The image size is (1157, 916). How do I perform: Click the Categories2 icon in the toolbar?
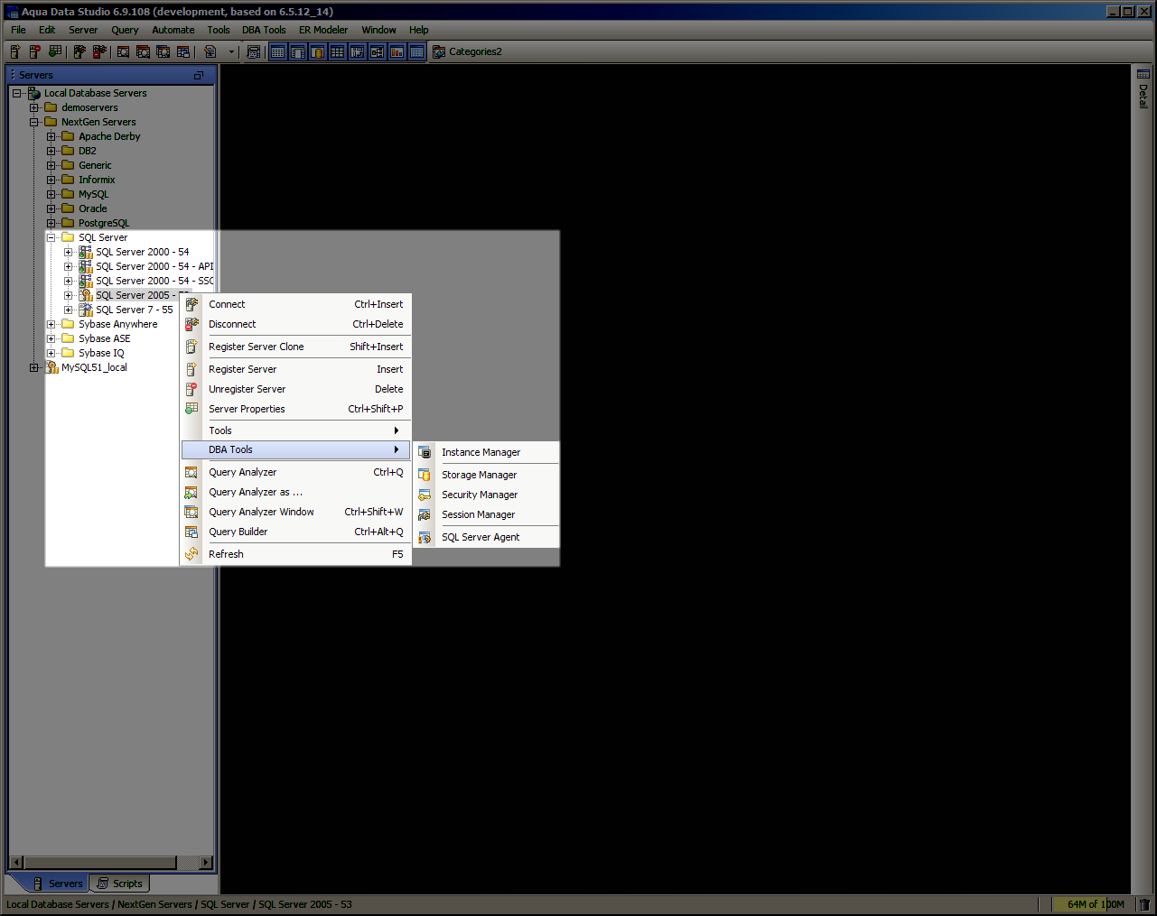coord(439,51)
